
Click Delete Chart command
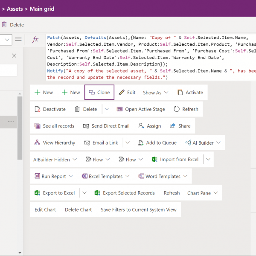[x=79, y=209]
